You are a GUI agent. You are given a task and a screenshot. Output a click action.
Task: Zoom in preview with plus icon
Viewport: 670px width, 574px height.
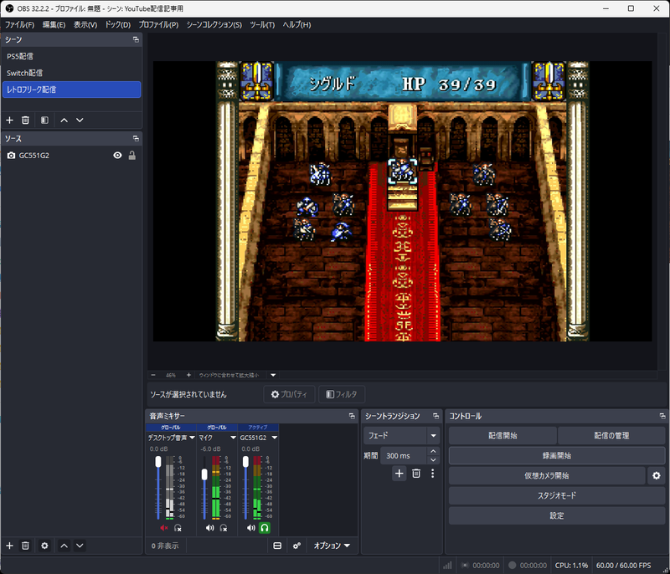click(188, 375)
